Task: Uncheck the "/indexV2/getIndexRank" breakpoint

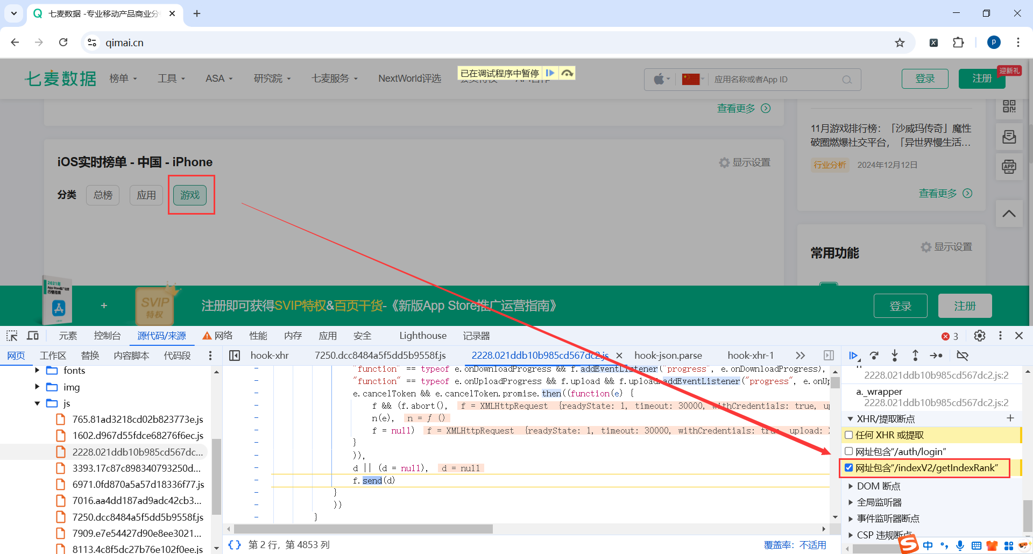Action: (x=849, y=467)
